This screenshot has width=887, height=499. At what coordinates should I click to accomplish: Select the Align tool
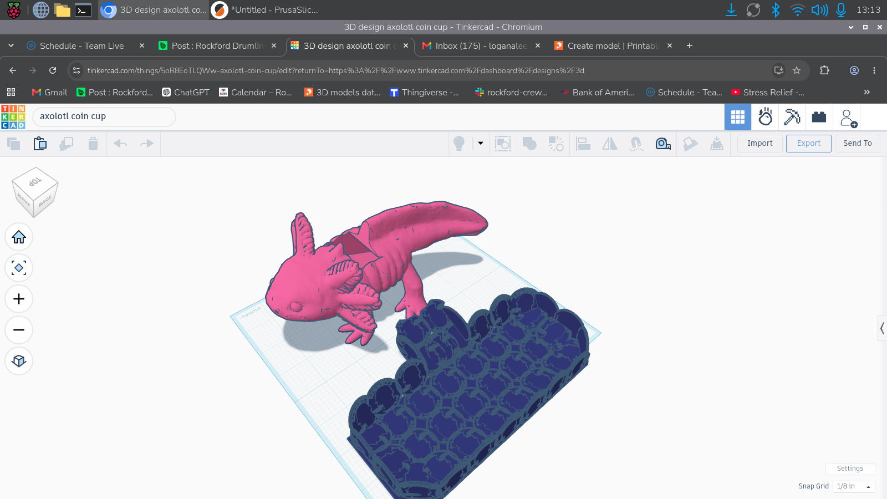point(583,144)
